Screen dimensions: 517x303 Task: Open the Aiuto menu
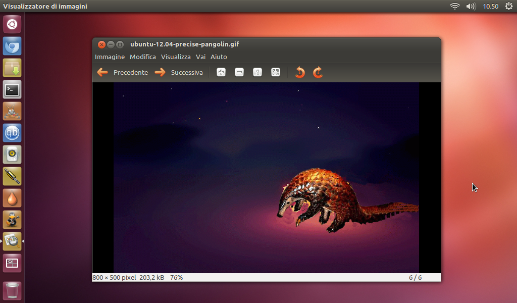click(x=219, y=57)
